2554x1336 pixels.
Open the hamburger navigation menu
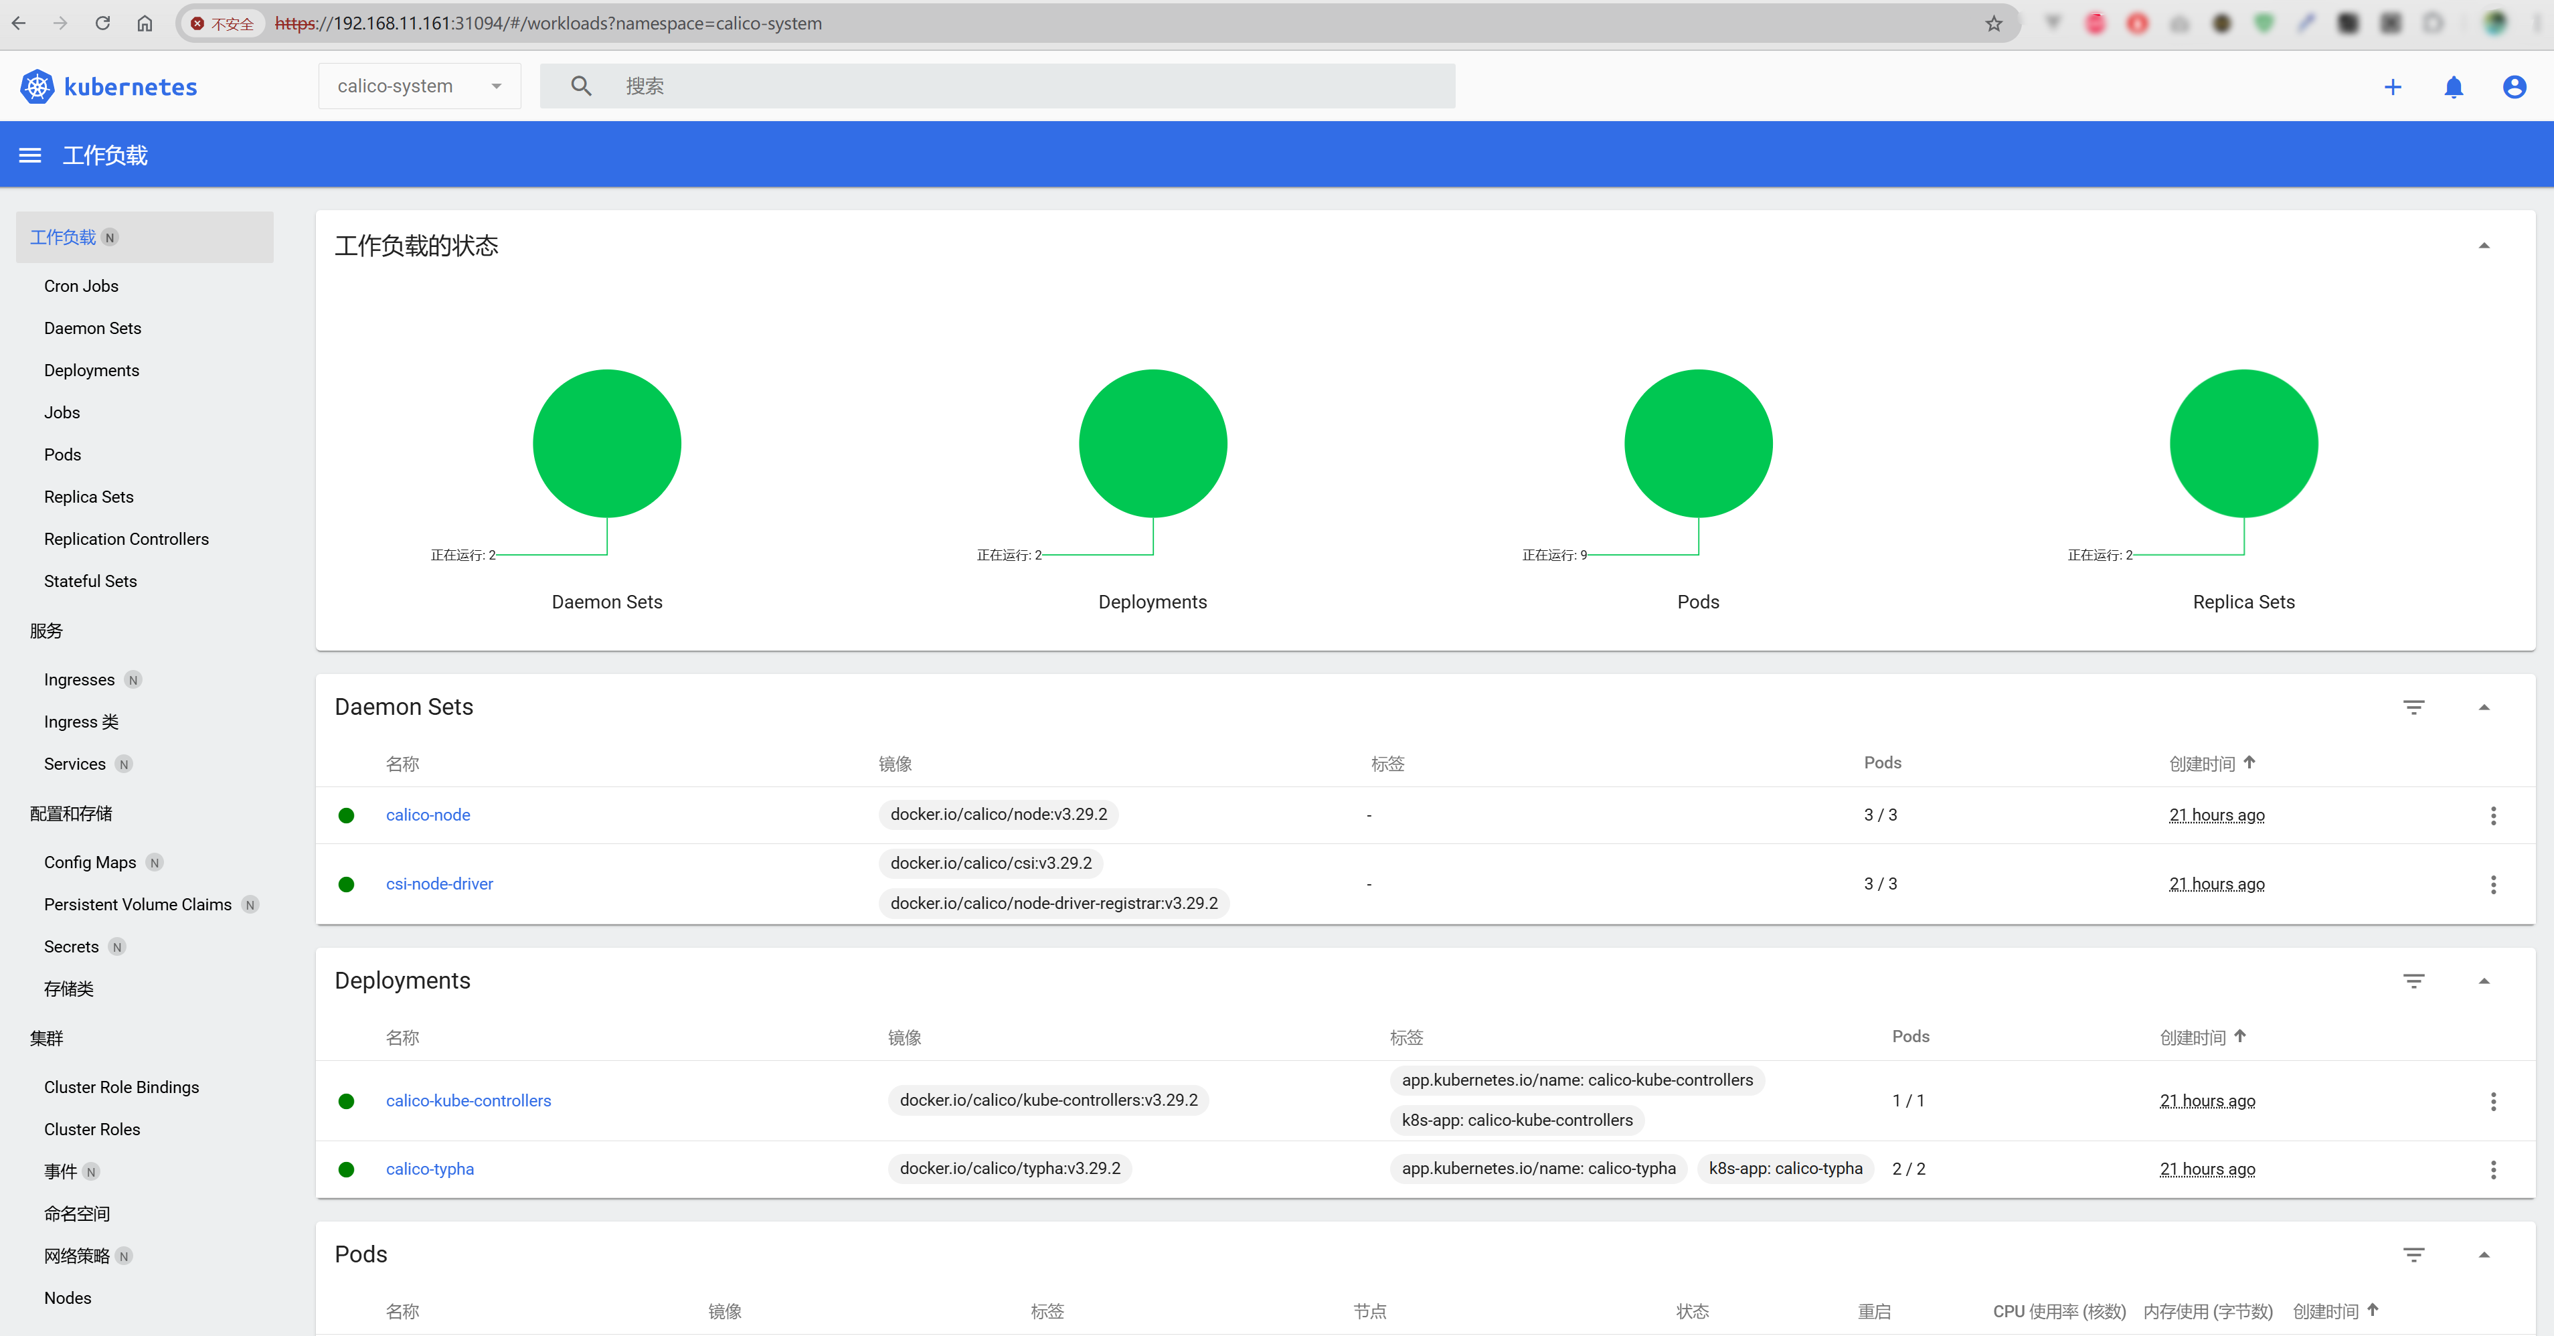31,155
